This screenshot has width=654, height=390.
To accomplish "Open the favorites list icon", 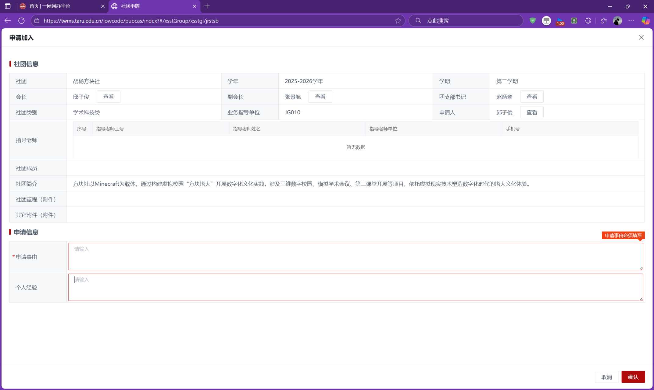I will 603,21.
